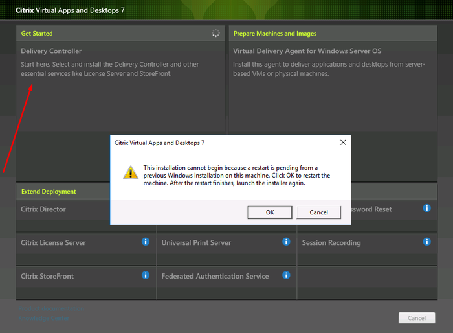Screen dimensions: 453x333
Task: Close the restart pending dialog with X
Action: pyautogui.click(x=342, y=143)
